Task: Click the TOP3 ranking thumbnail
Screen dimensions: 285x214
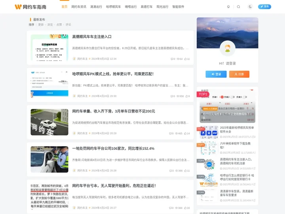Action: pos(209,148)
